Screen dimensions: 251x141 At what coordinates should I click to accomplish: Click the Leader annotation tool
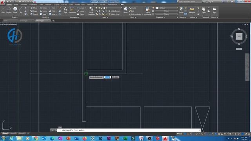coord(81,11)
